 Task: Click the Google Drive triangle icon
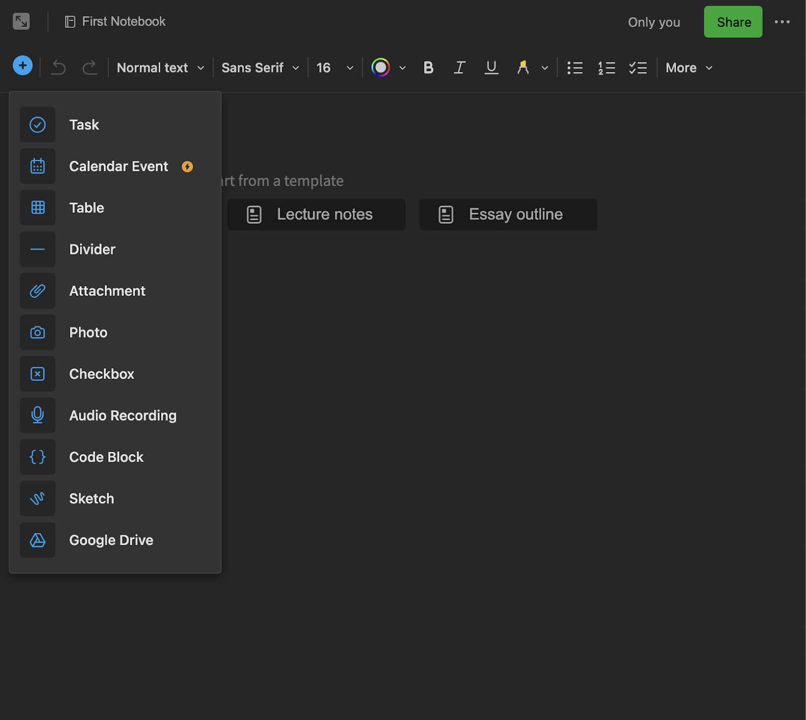tap(38, 540)
